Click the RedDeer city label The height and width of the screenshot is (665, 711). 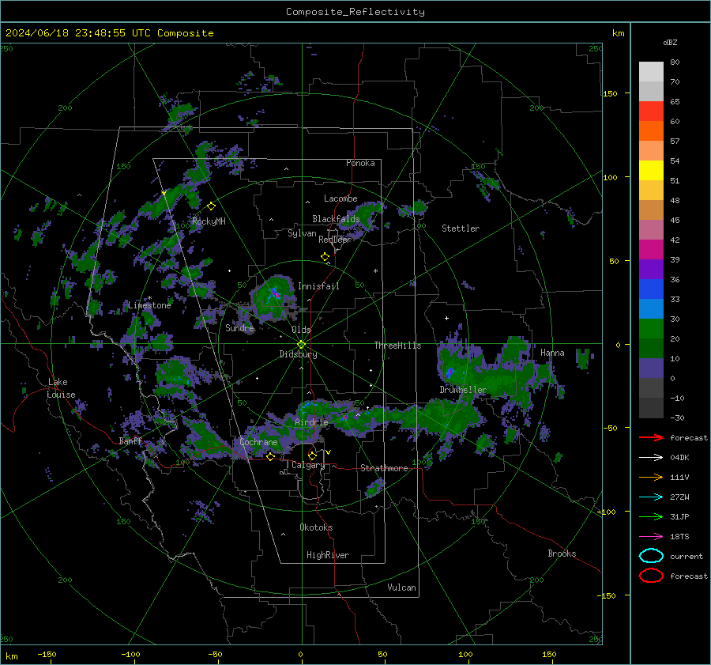click(335, 240)
